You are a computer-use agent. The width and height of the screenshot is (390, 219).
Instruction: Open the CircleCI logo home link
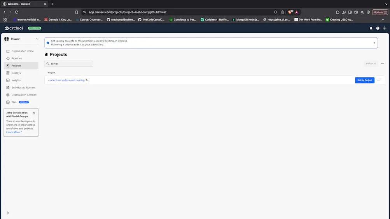14,28
